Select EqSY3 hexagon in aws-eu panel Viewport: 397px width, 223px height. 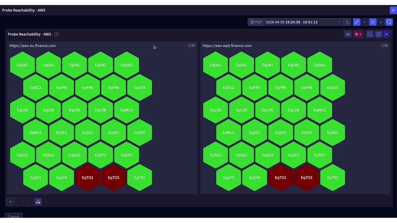point(35,177)
